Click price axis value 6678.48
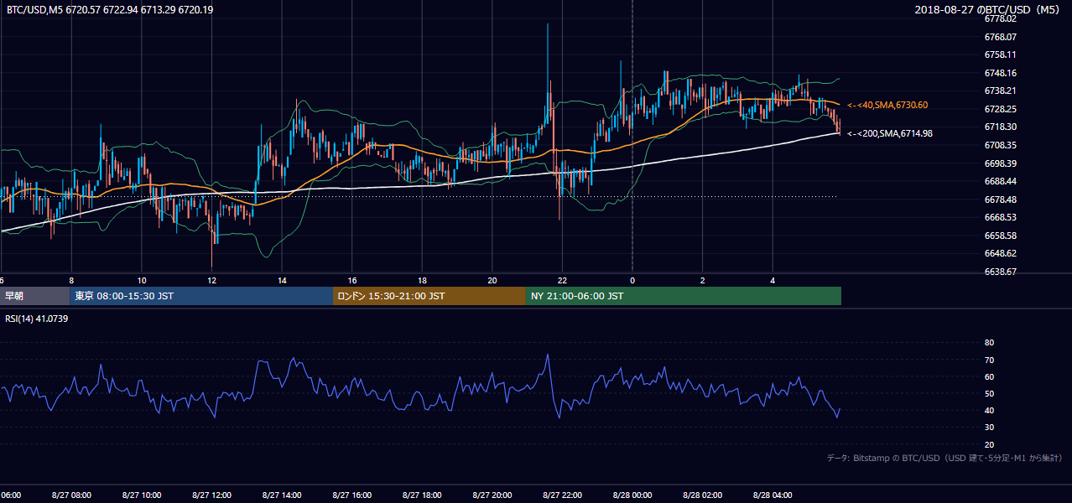This screenshot has width=1072, height=503. [1000, 200]
